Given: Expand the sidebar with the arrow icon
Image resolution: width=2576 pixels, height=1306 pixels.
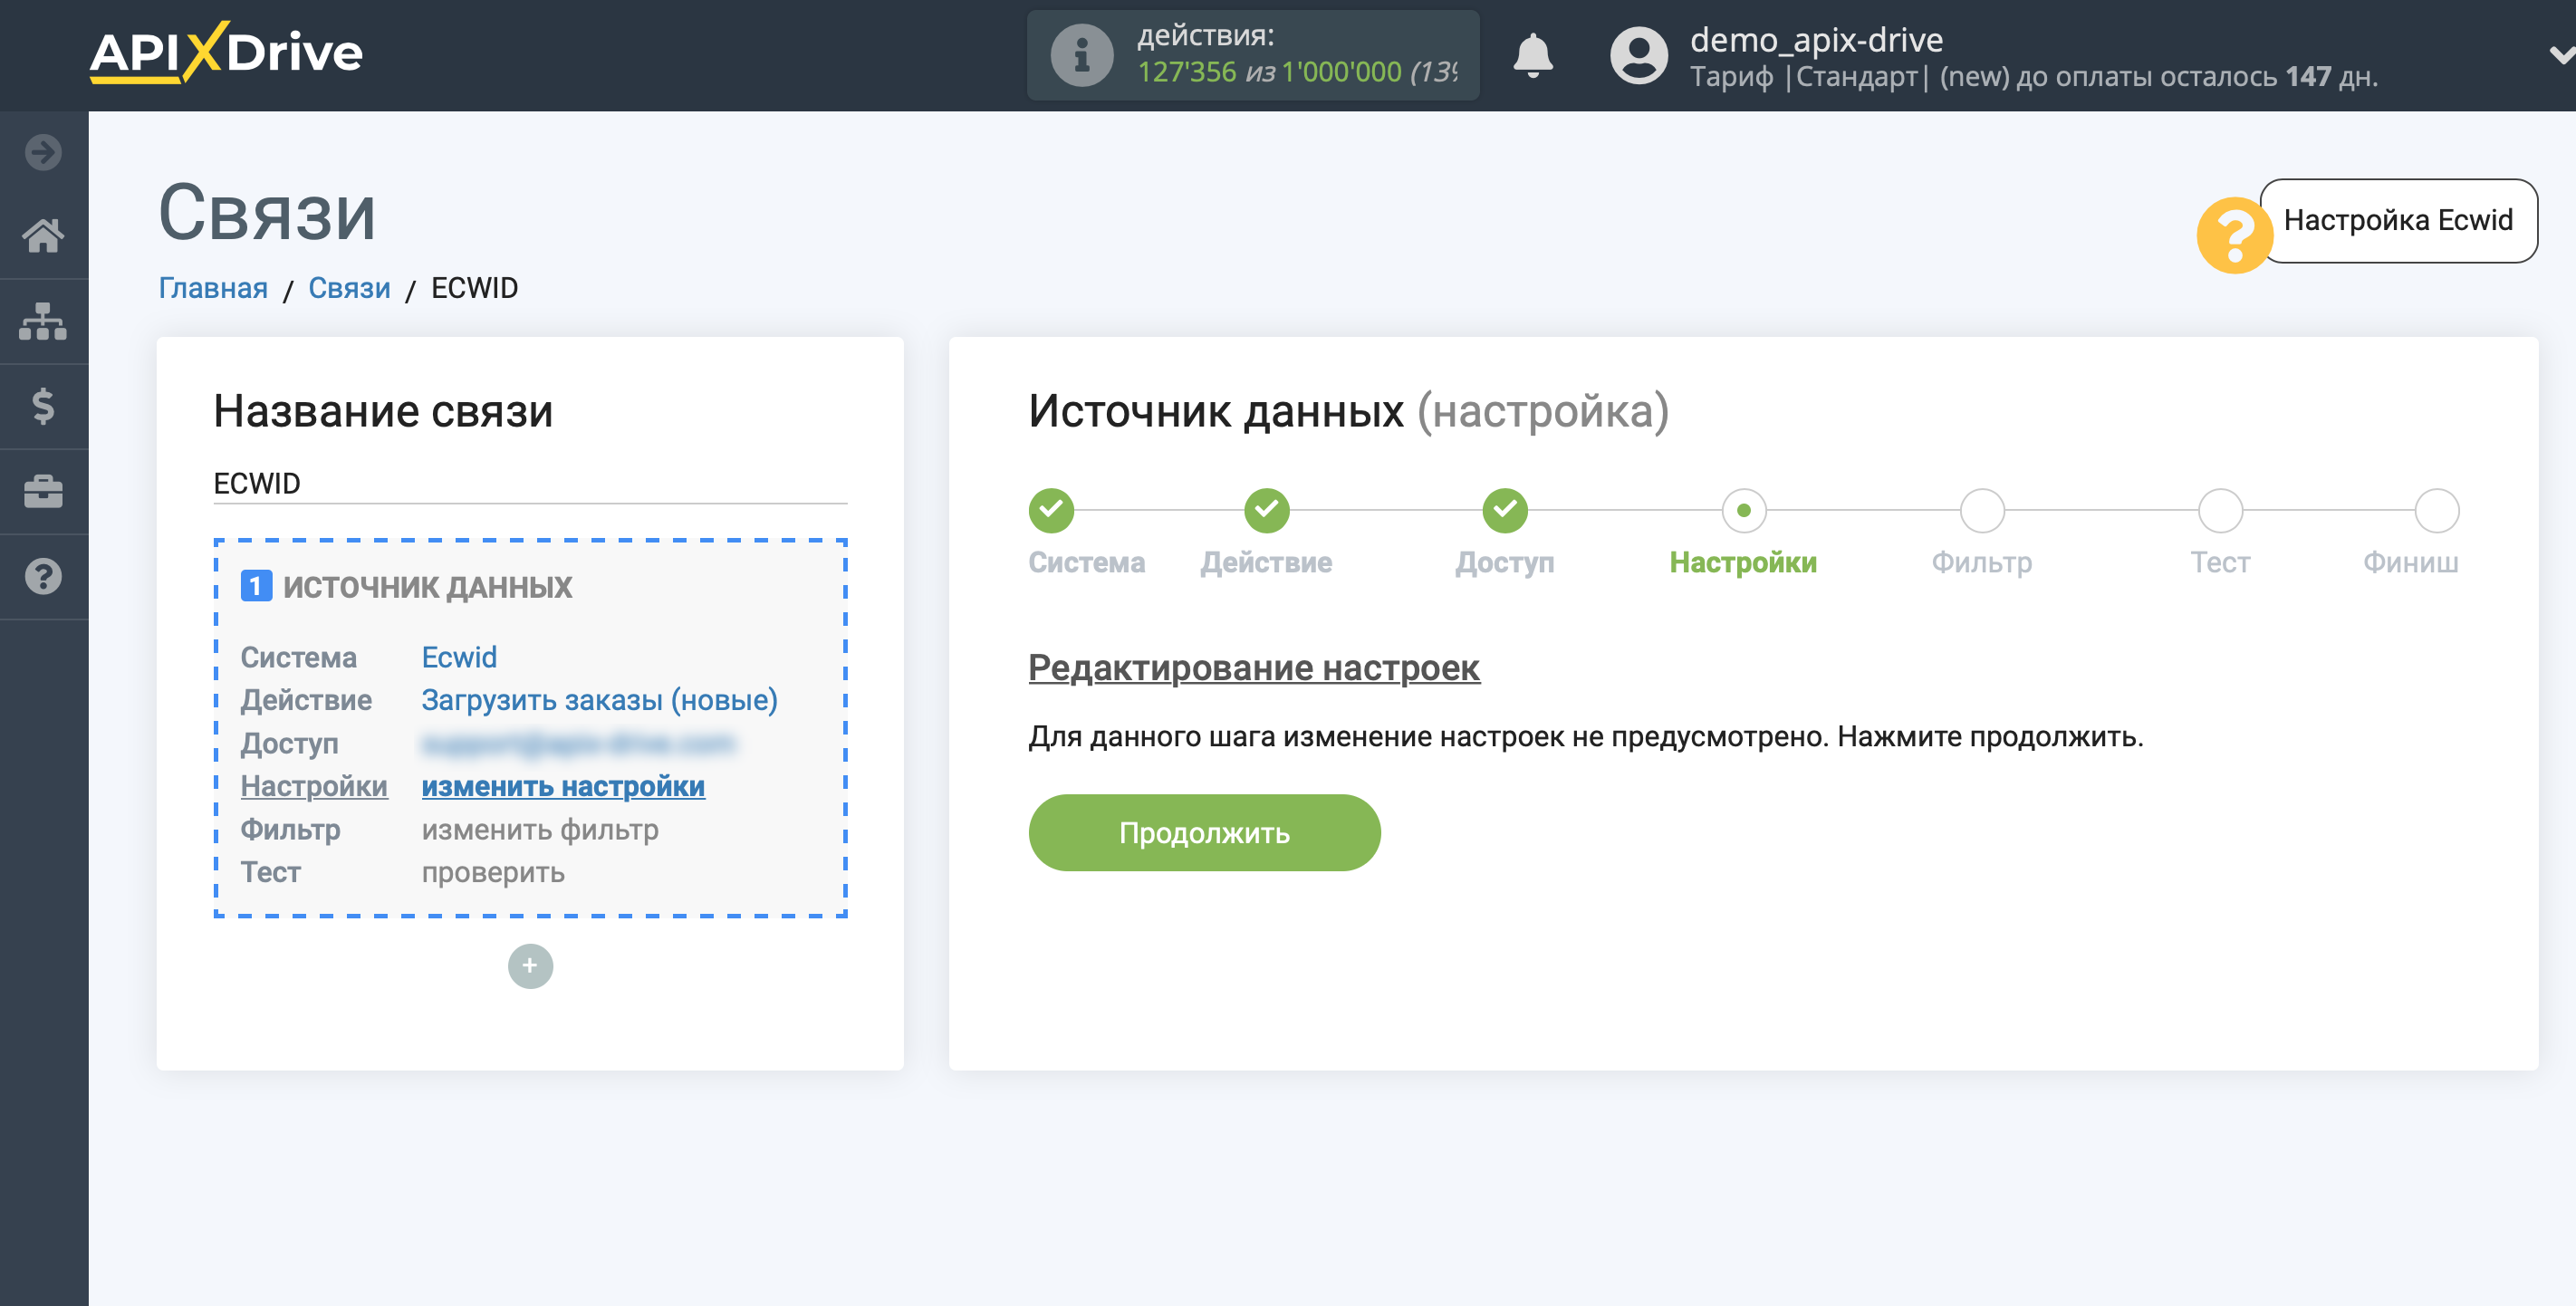Looking at the screenshot, I should 43,152.
